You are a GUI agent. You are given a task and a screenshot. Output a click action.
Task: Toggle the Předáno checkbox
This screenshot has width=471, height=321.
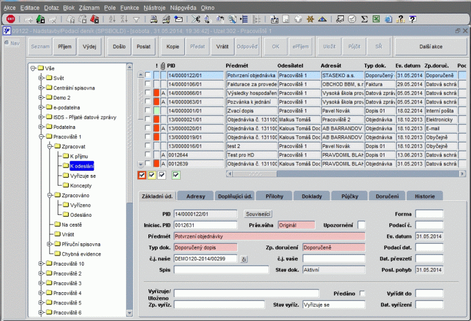click(x=362, y=293)
